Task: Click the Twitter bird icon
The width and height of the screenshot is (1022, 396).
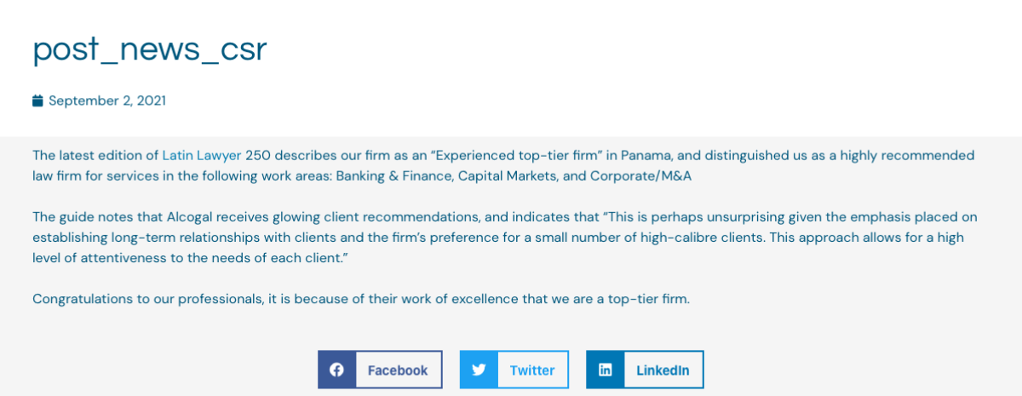Action: point(479,370)
